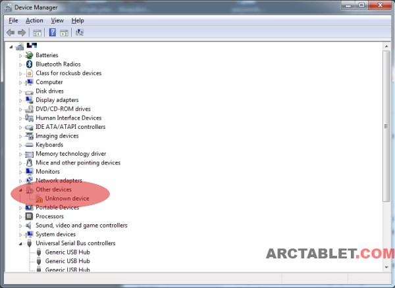
Task: Open the File menu
Action: click(x=13, y=20)
